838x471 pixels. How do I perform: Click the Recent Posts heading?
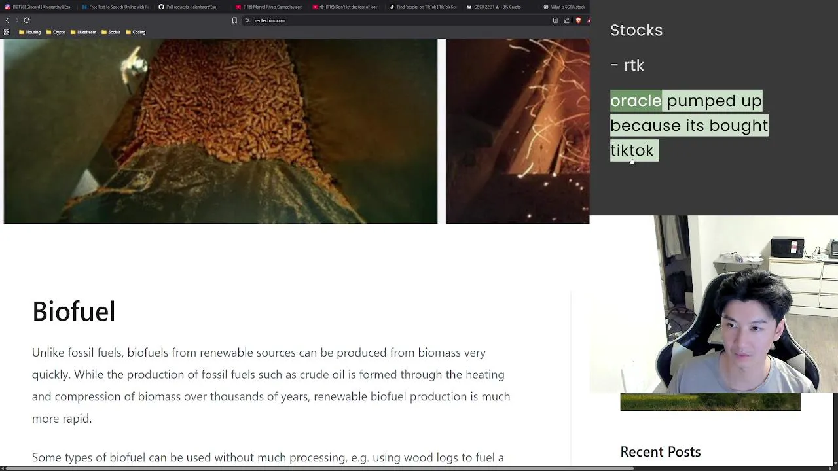click(x=661, y=452)
